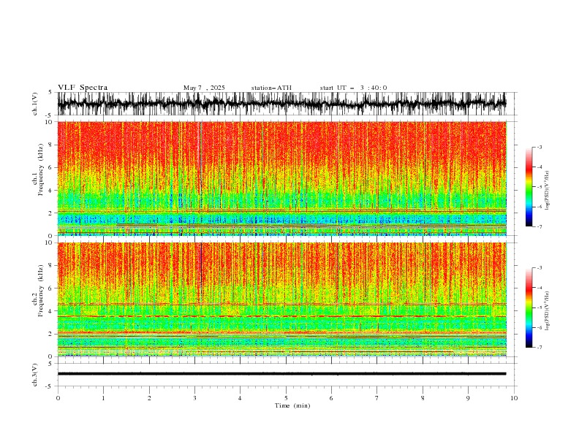Click the 1 minute tick on time axis

point(103,398)
